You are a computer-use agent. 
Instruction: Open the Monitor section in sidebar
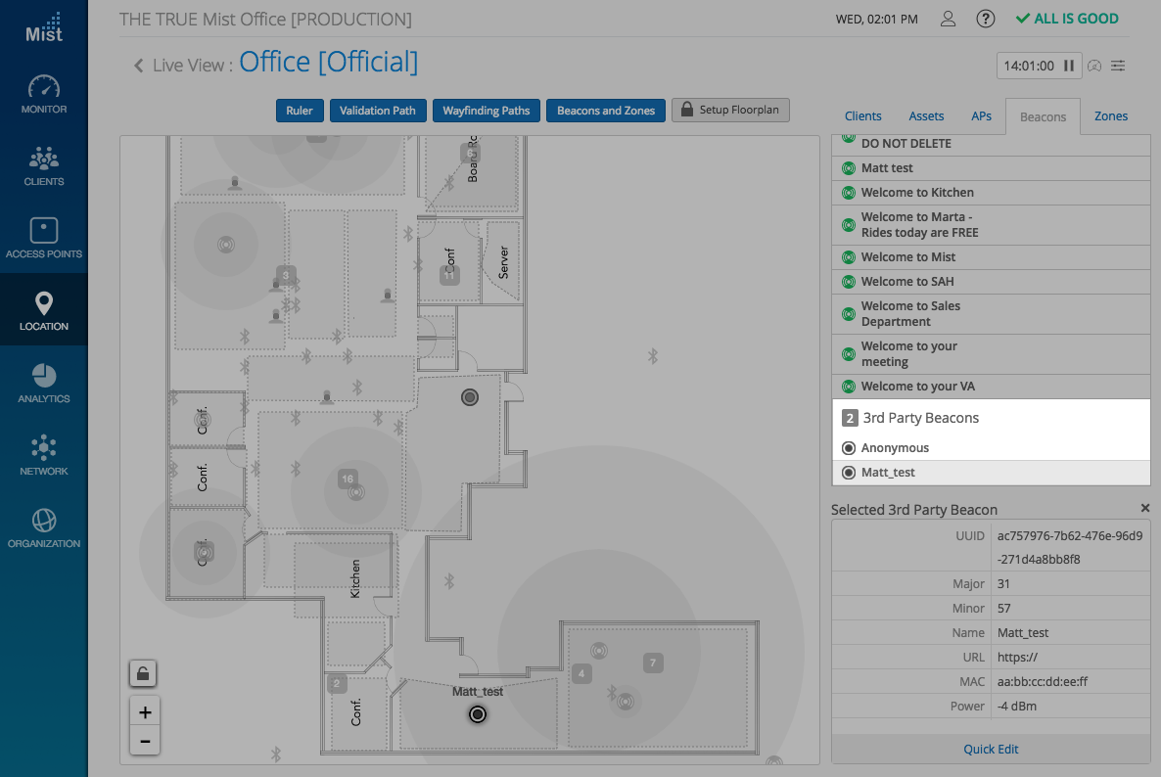point(44,94)
